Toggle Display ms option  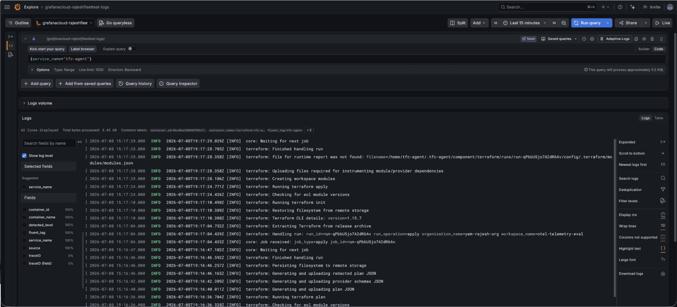(663, 215)
